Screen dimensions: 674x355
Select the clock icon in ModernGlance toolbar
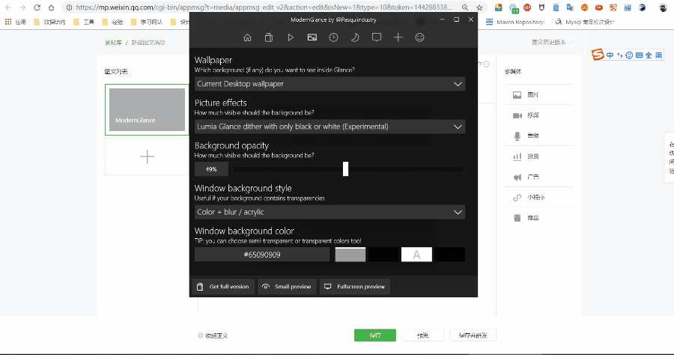pyautogui.click(x=334, y=37)
